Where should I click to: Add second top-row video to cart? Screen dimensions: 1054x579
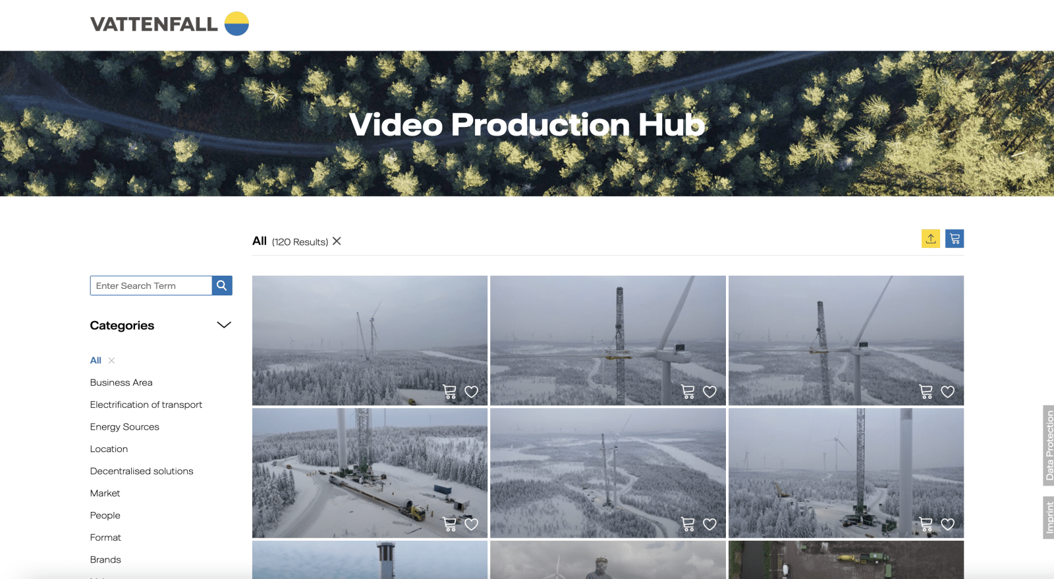[x=688, y=392]
